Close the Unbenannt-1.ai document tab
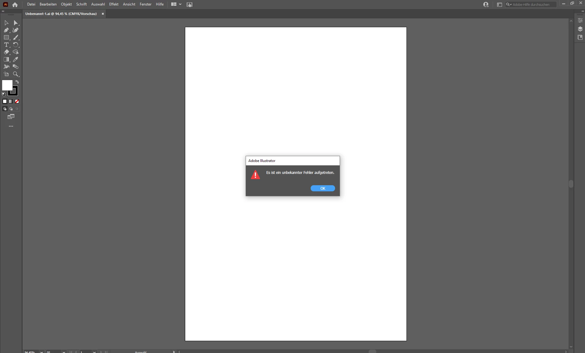Image resolution: width=585 pixels, height=353 pixels. [x=103, y=14]
